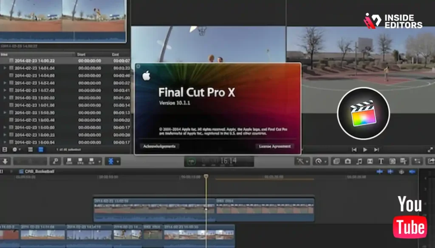This screenshot has width=435, height=248.
Task: Toggle audio skimming in timeline header
Action: [x=390, y=172]
